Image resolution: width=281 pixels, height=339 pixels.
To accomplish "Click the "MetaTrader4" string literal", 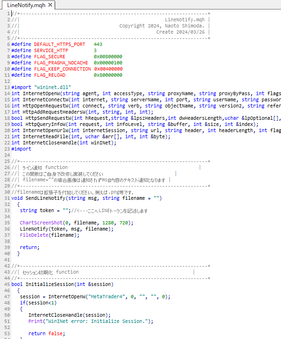I will click(107, 296).
